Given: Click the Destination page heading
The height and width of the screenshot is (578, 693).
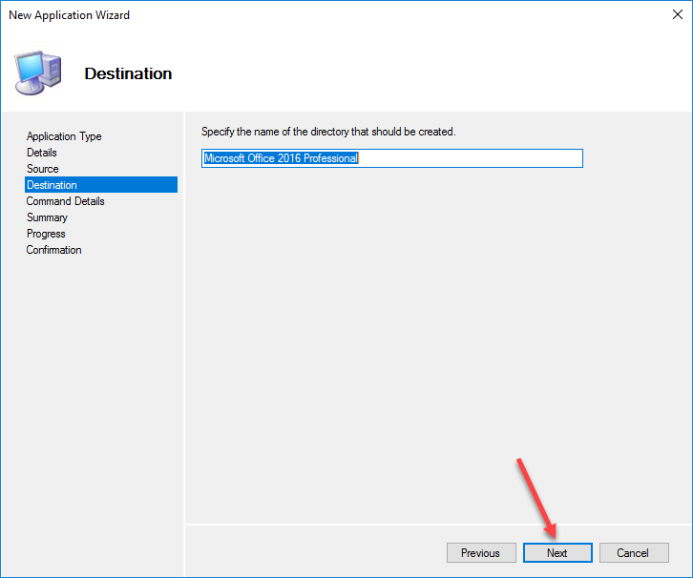Looking at the screenshot, I should (x=128, y=73).
